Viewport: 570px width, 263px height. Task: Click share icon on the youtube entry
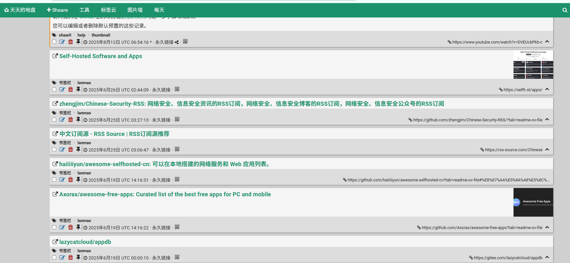(x=176, y=42)
